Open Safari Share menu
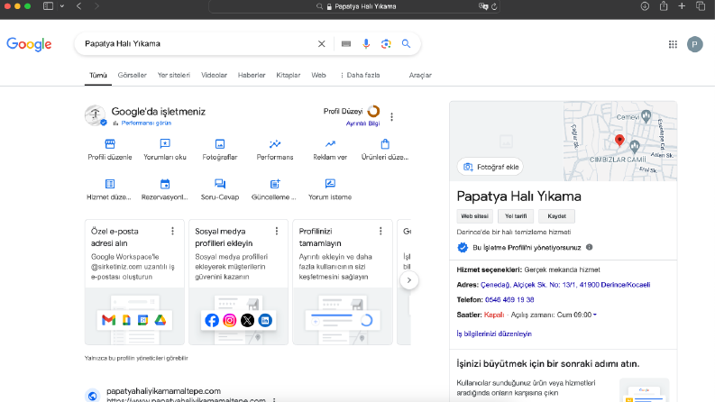 coord(664,6)
